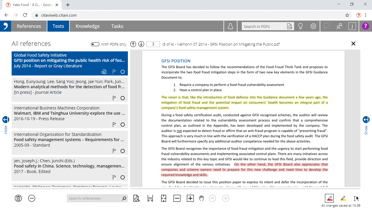Pick the hand pan tool
372x209 pixels.
(201, 198)
